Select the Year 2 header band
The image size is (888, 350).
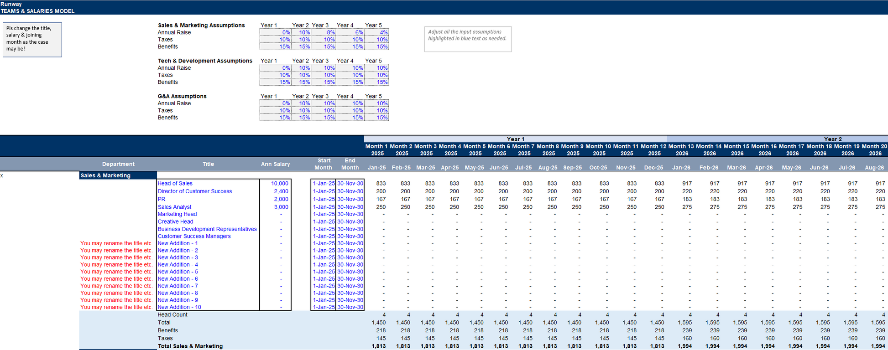[832, 139]
